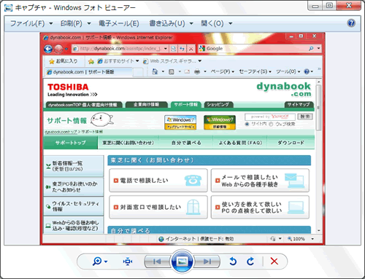Viewport: 365px width, 279px height.
Task: Select the サイト内 radio button
Action: pyautogui.click(x=247, y=124)
